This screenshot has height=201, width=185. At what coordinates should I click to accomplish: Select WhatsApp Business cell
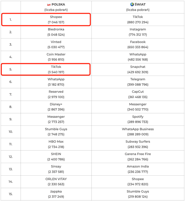138,132
